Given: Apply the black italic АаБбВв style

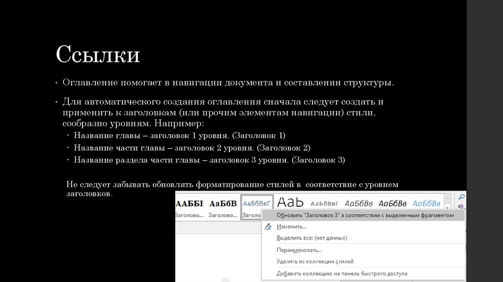Looking at the screenshot, I should tap(392, 204).
